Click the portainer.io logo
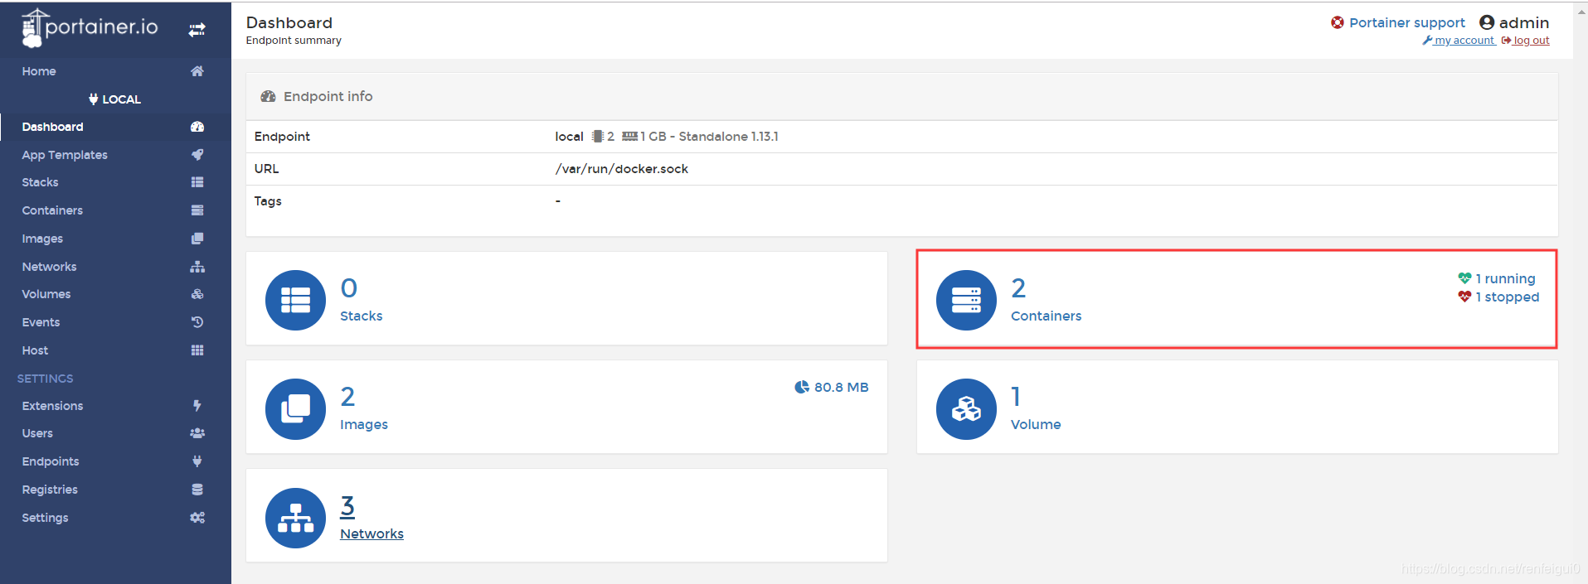Screen dimensions: 1588x584 [x=90, y=27]
